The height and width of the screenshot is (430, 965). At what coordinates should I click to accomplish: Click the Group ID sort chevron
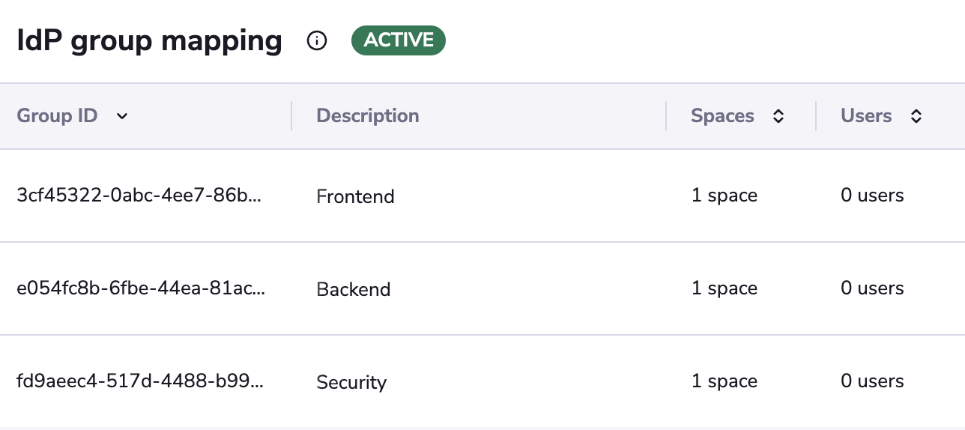[x=122, y=116]
